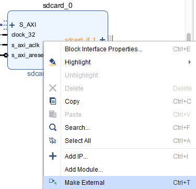
Task: Expand the sdcard_if_1 interface plus
Action: point(102,40)
